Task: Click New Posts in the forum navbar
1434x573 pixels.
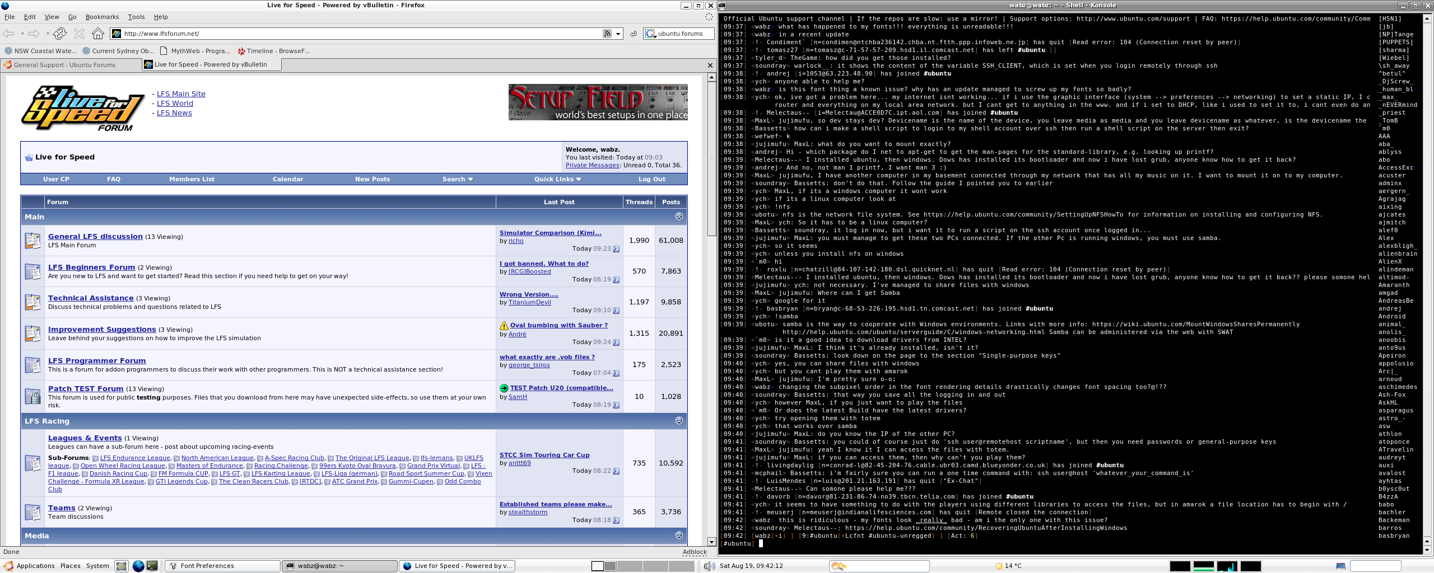Action: tap(373, 179)
